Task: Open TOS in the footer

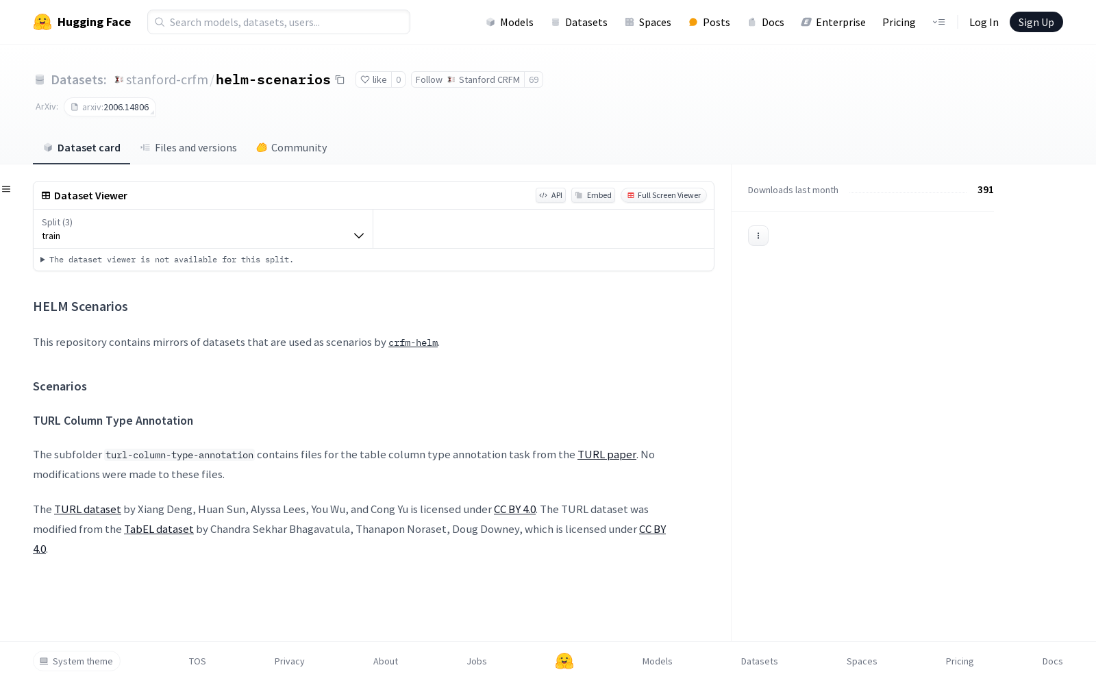Action: pyautogui.click(x=197, y=661)
